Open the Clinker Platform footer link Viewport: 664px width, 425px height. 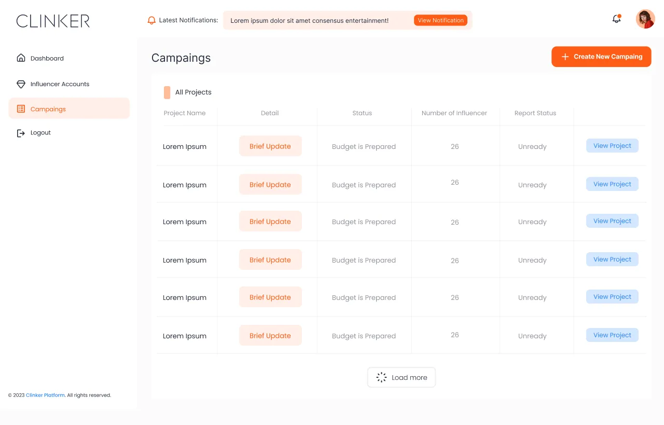45,395
